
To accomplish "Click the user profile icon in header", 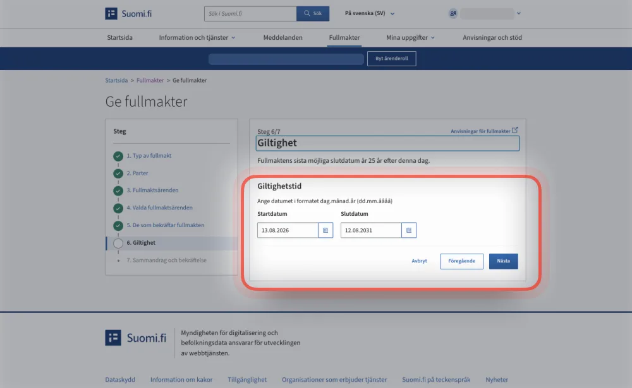I will tap(453, 13).
